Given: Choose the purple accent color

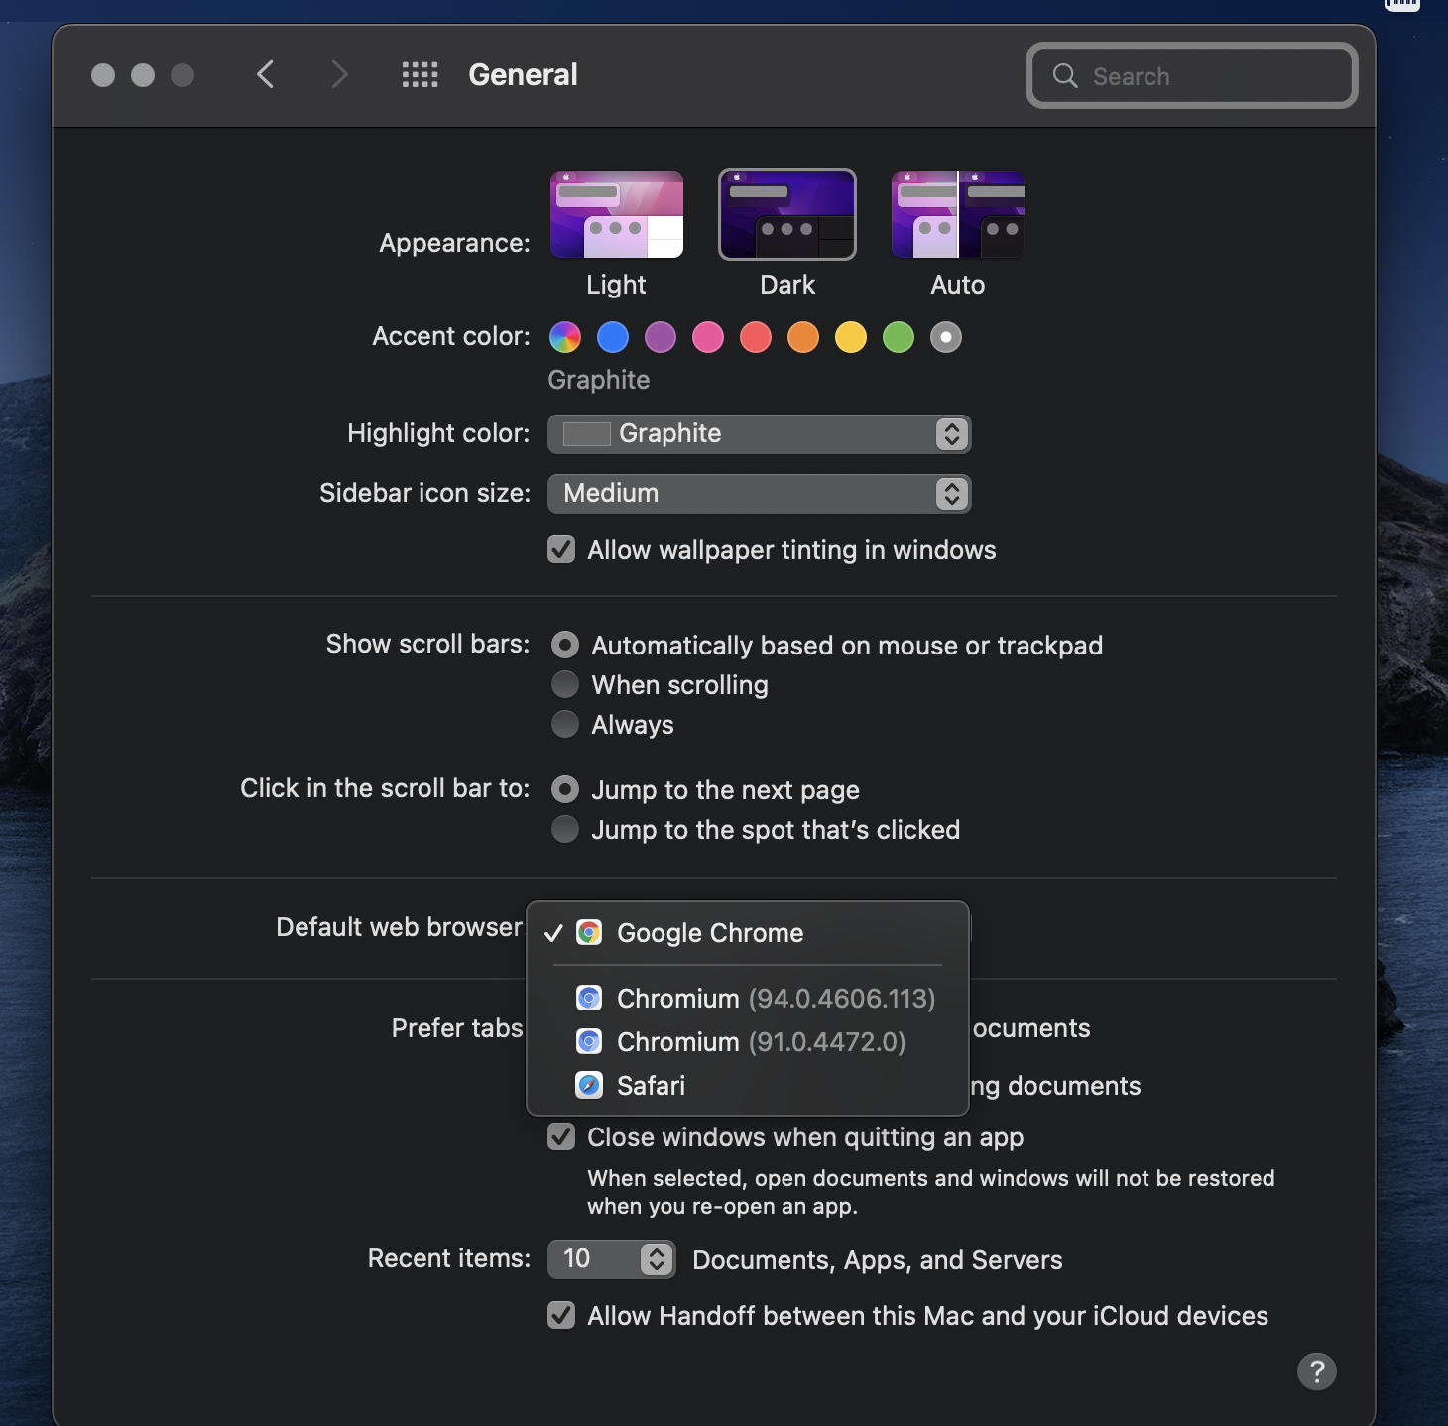Looking at the screenshot, I should tap(661, 337).
